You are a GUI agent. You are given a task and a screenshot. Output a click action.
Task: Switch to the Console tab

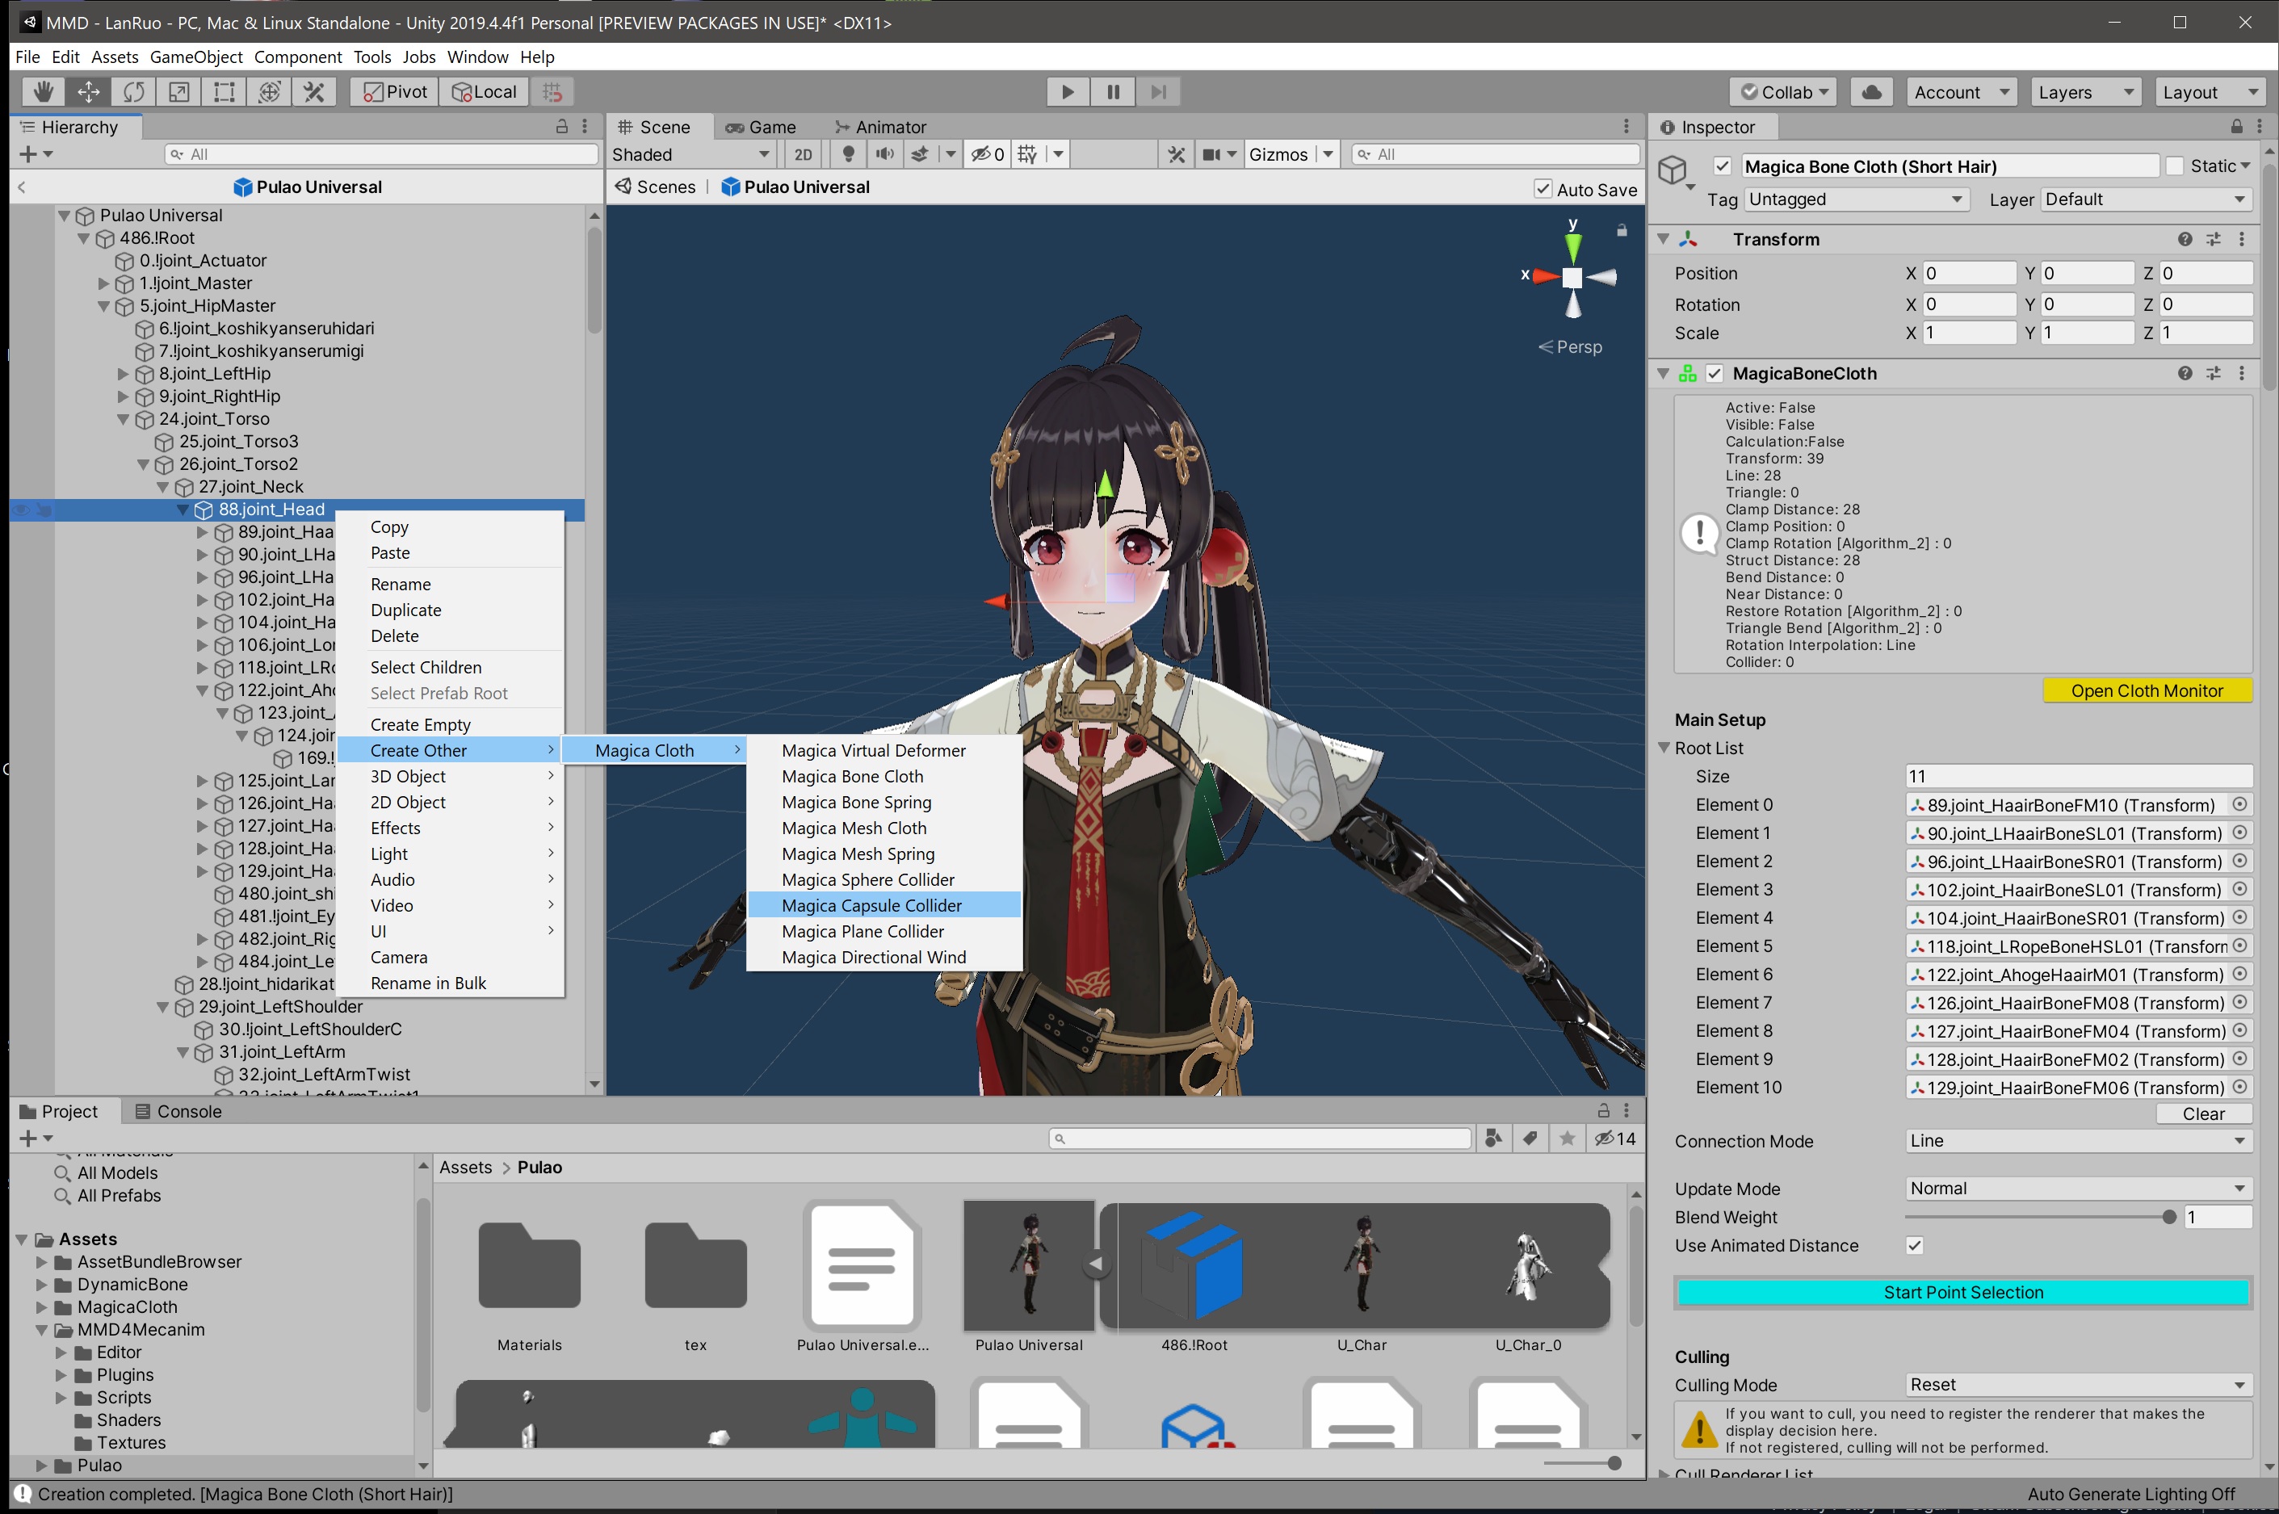(178, 1111)
